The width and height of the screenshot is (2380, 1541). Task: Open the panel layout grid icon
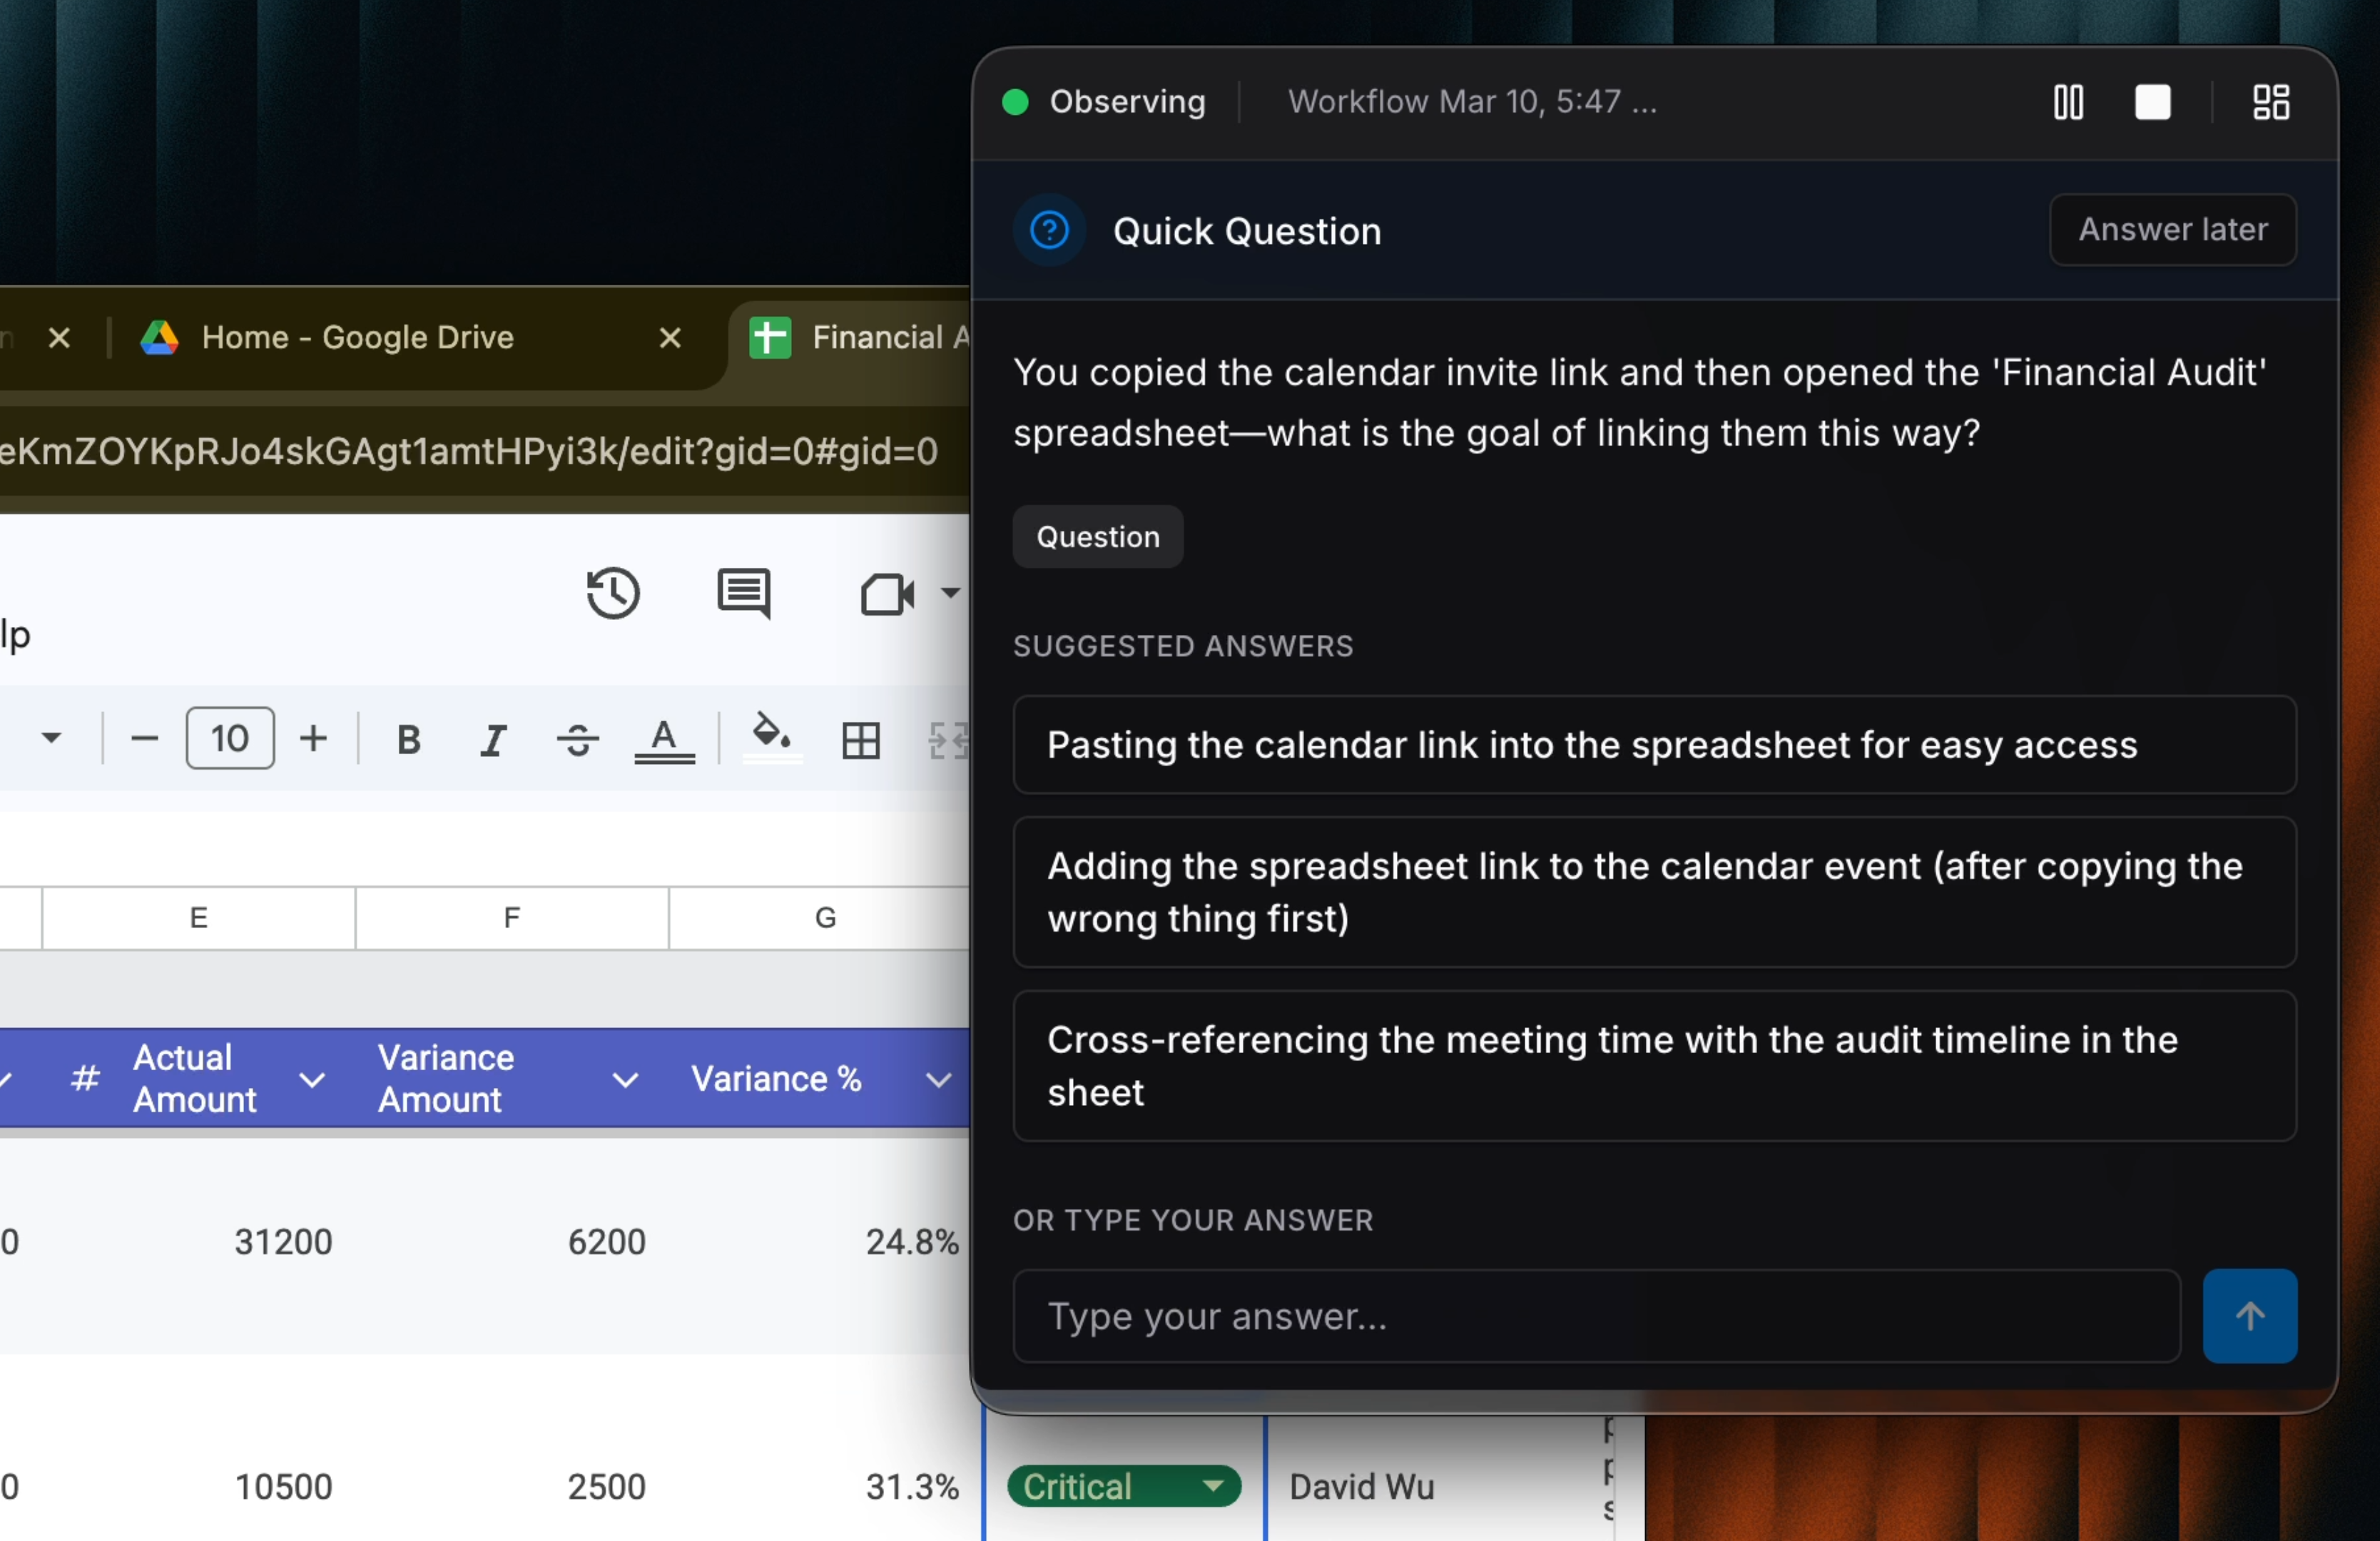click(x=2270, y=102)
